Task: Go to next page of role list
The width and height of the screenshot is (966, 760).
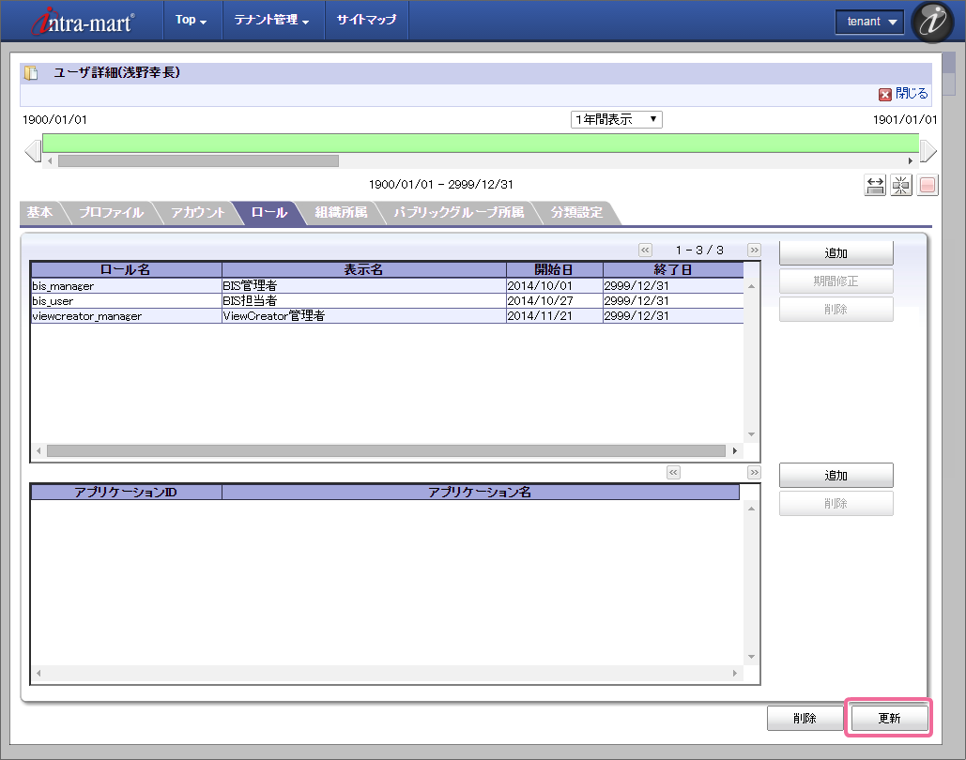Action: pos(754,250)
